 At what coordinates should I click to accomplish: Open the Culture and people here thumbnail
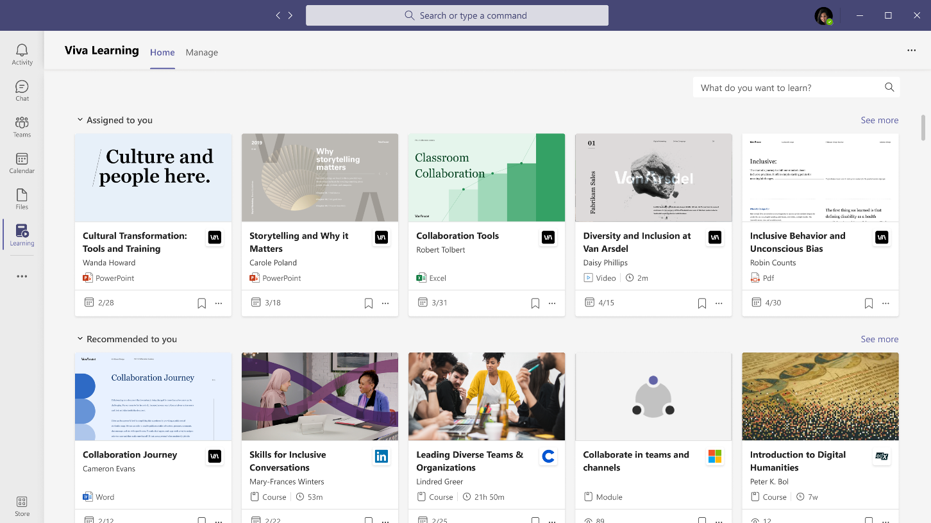[x=153, y=178]
